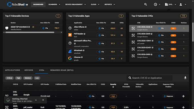Click Fix for Microsoft Office Pro

(101, 44)
